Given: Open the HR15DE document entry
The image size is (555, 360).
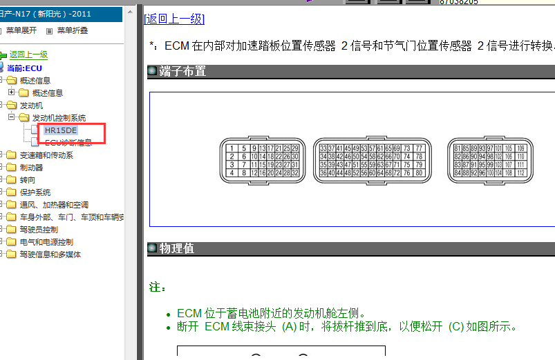Looking at the screenshot, I should coord(61,130).
